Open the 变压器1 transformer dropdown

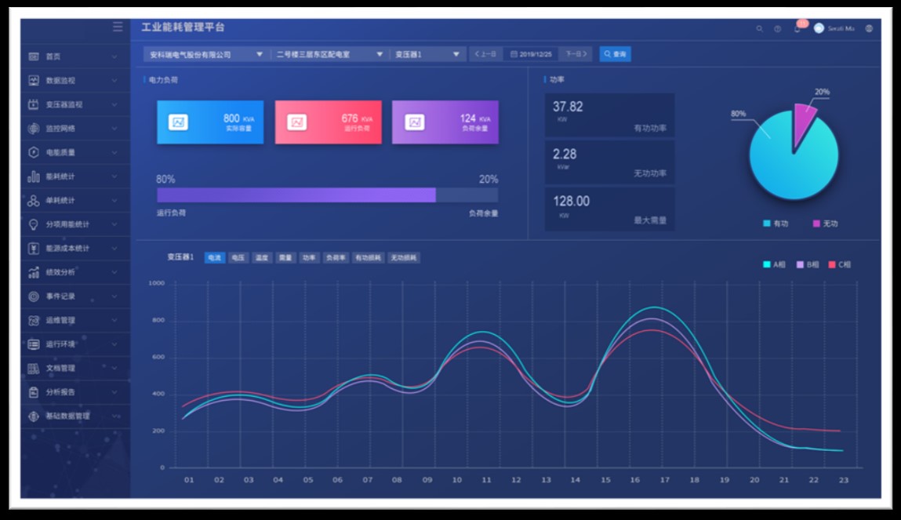(427, 54)
